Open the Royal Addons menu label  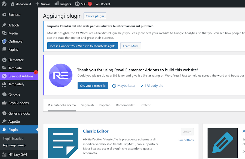click(x=19, y=103)
